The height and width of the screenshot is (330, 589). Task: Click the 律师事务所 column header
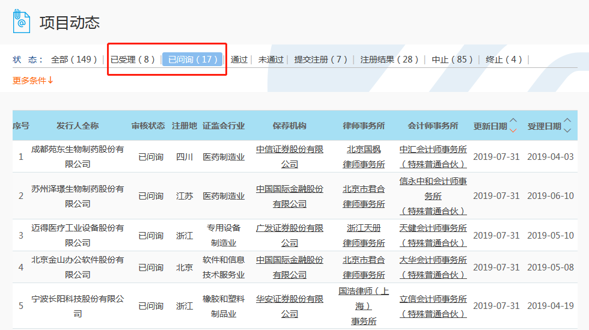(x=364, y=126)
